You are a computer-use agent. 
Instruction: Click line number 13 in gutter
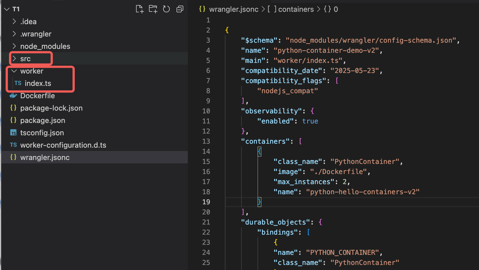click(206, 141)
